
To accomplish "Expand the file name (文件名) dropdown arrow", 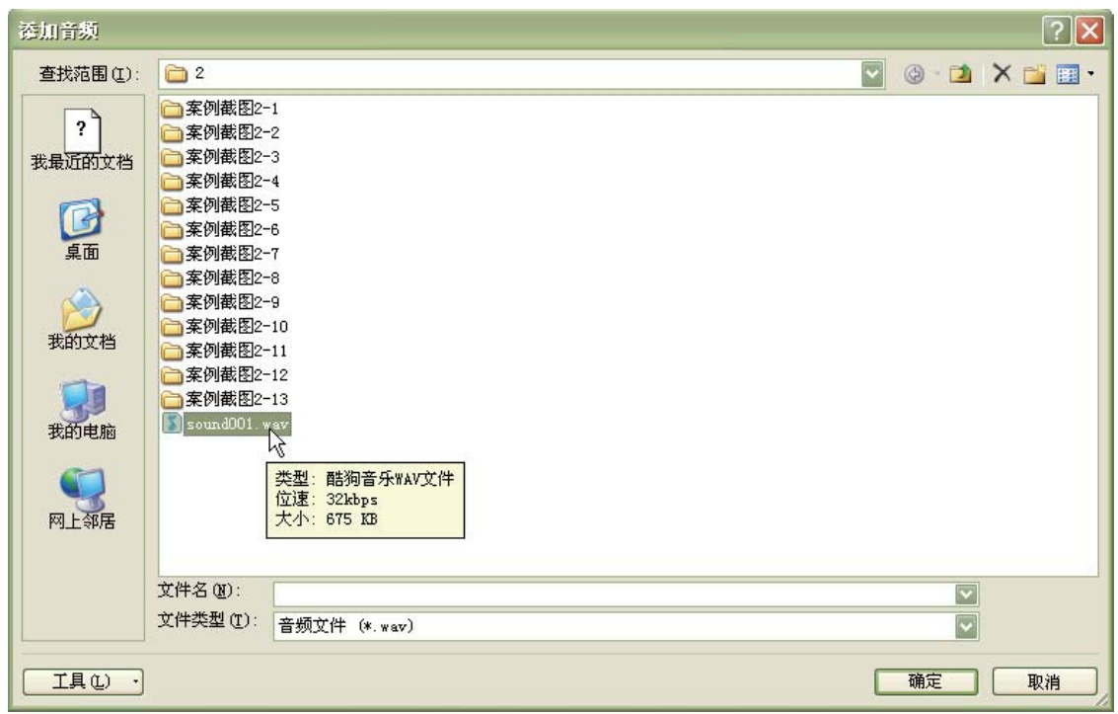I will (x=966, y=595).
